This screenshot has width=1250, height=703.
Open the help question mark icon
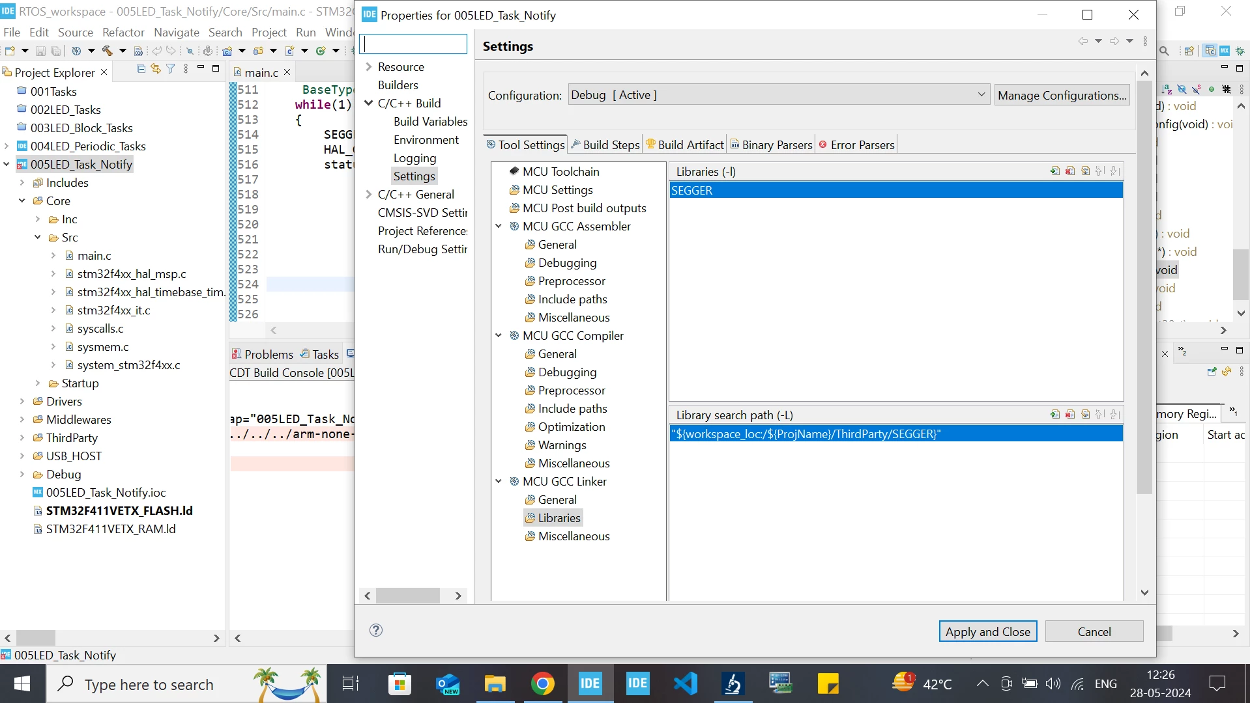click(x=376, y=630)
